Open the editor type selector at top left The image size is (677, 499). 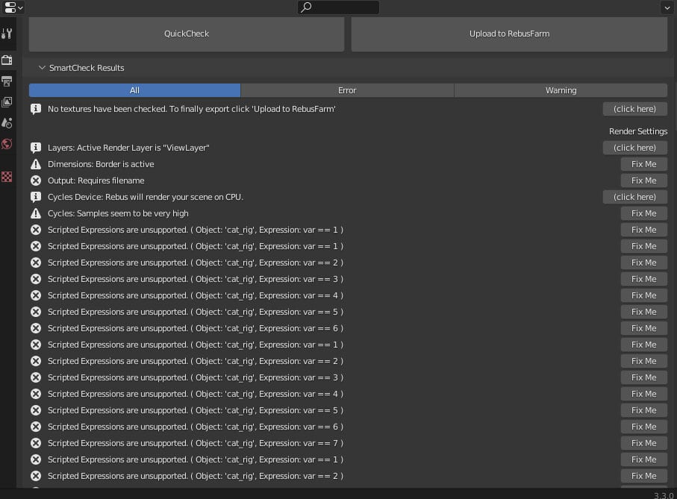tap(10, 7)
